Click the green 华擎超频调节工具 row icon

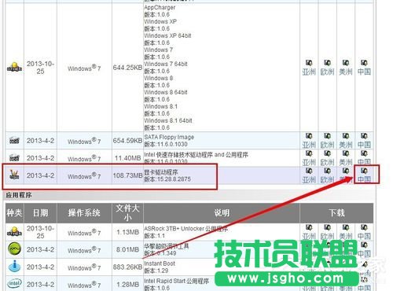[15, 249]
